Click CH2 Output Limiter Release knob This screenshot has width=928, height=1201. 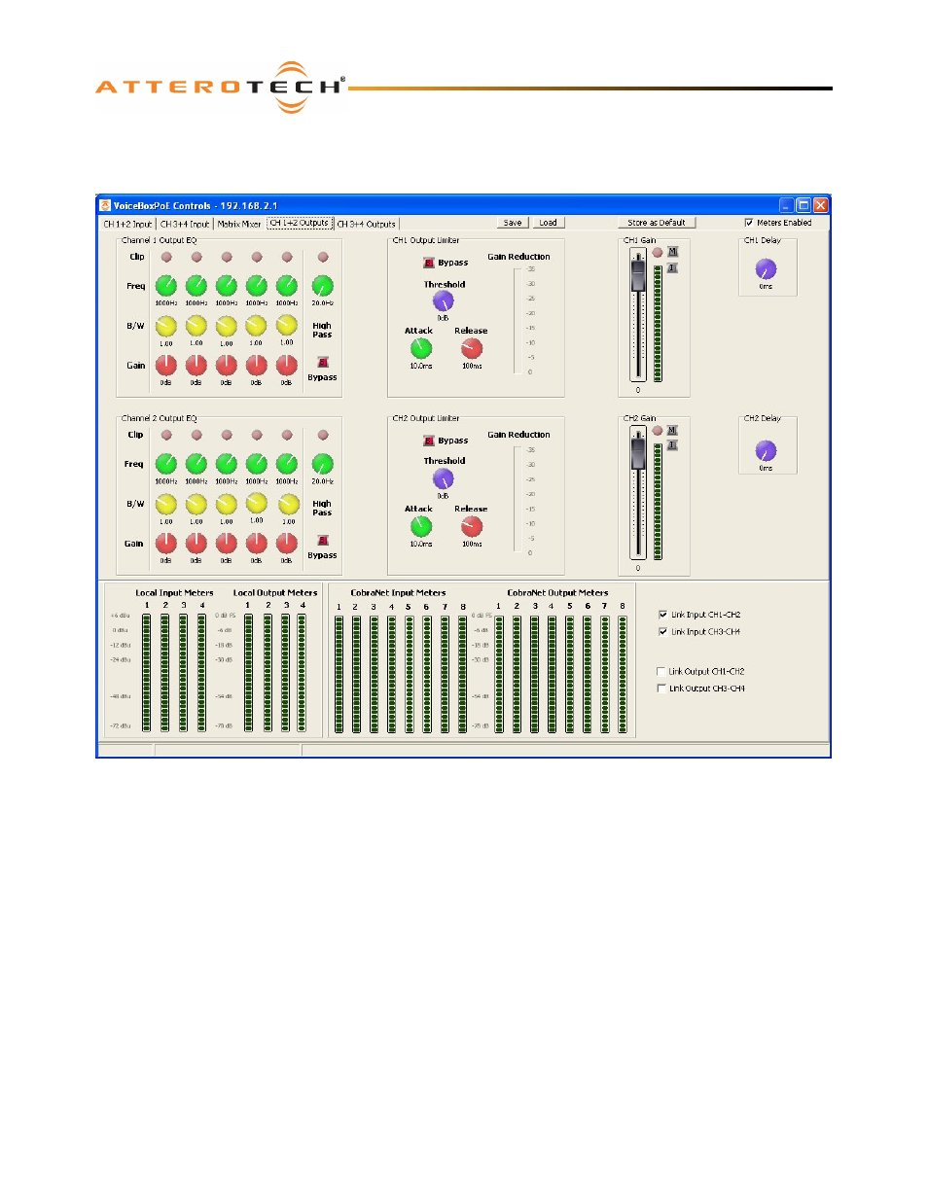click(x=472, y=526)
